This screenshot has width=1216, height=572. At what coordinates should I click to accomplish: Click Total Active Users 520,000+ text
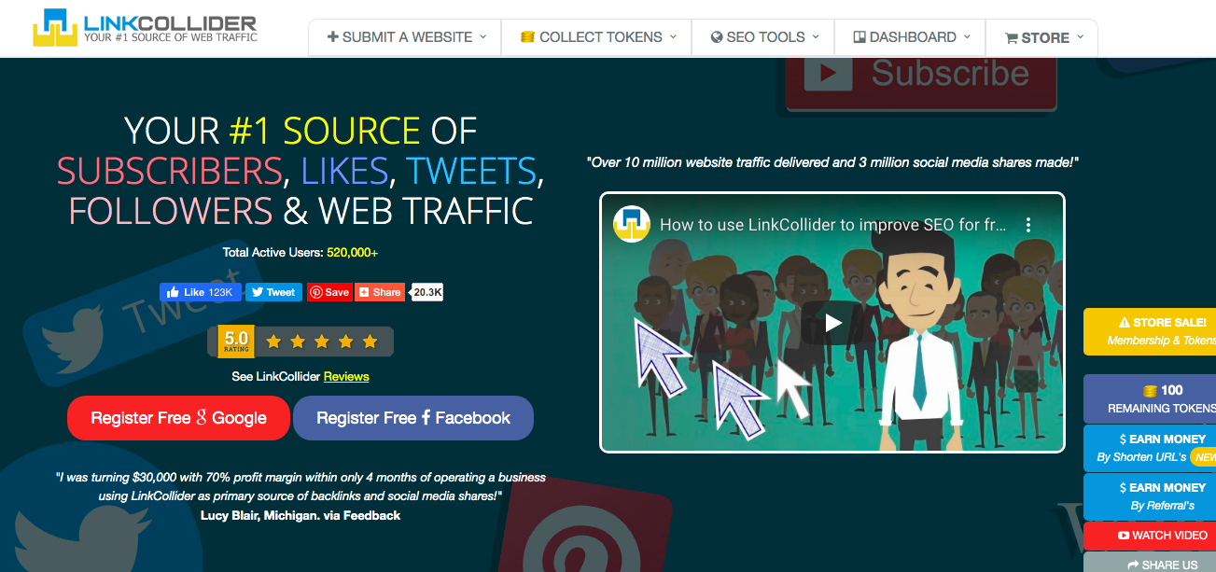(300, 253)
